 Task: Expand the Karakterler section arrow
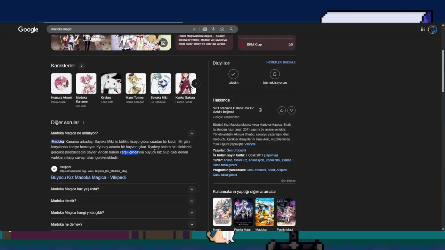(x=82, y=66)
